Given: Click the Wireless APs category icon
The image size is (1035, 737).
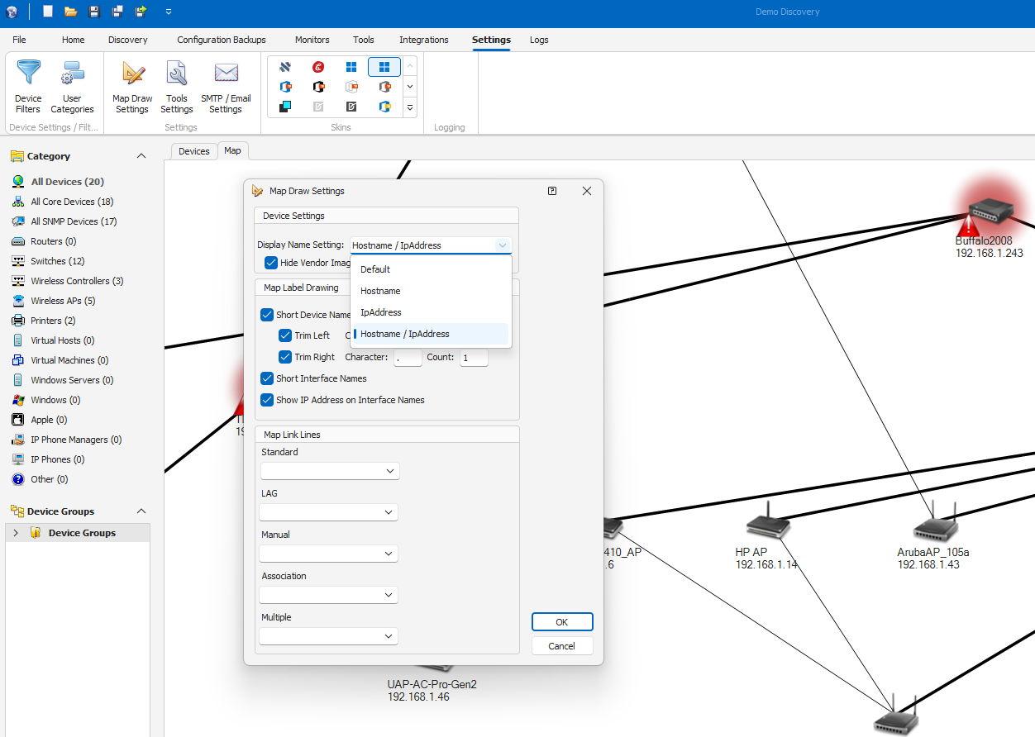Looking at the screenshot, I should (18, 301).
